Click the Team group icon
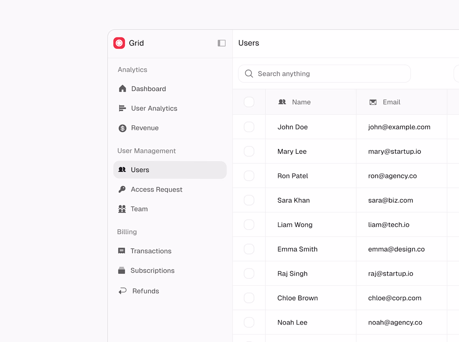 [x=122, y=209]
